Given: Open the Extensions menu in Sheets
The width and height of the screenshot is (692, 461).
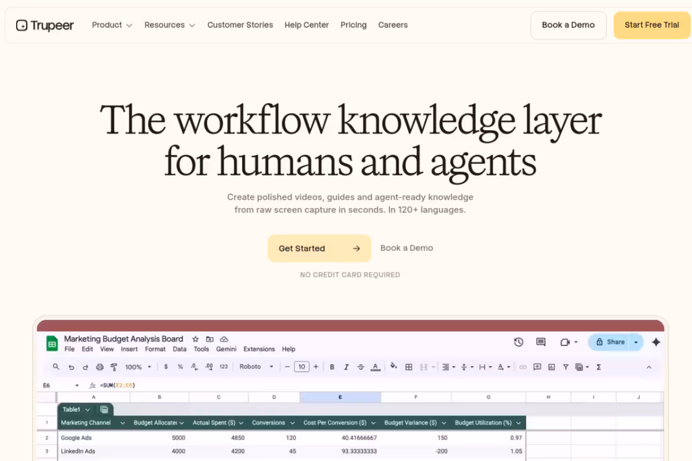Looking at the screenshot, I should click(x=259, y=349).
